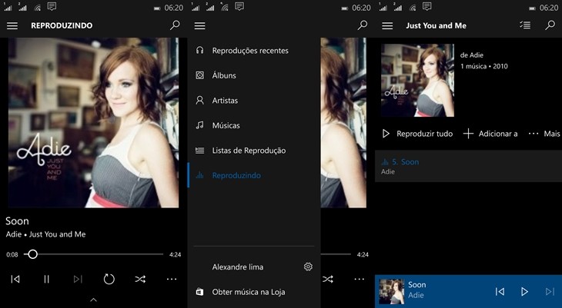Expand the Mais options menu

tap(544, 134)
